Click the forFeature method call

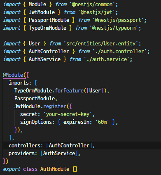click(69, 91)
